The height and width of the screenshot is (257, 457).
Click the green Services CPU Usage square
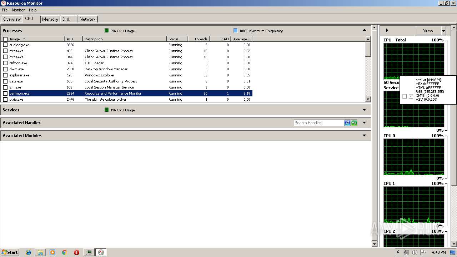coord(106,110)
